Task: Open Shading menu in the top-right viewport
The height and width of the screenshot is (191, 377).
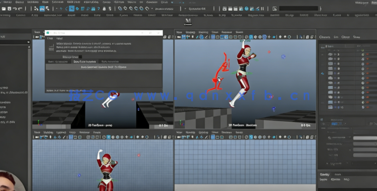Action: [x=191, y=32]
